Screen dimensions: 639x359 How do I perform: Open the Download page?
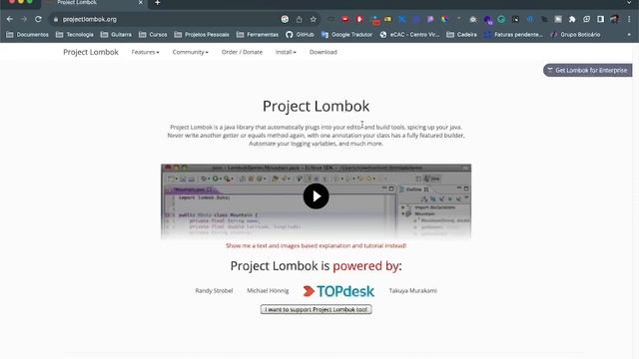click(x=323, y=52)
